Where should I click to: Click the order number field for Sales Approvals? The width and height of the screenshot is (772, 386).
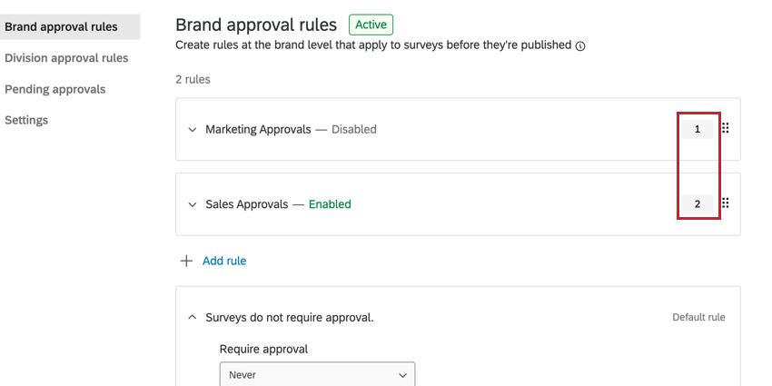[698, 203]
